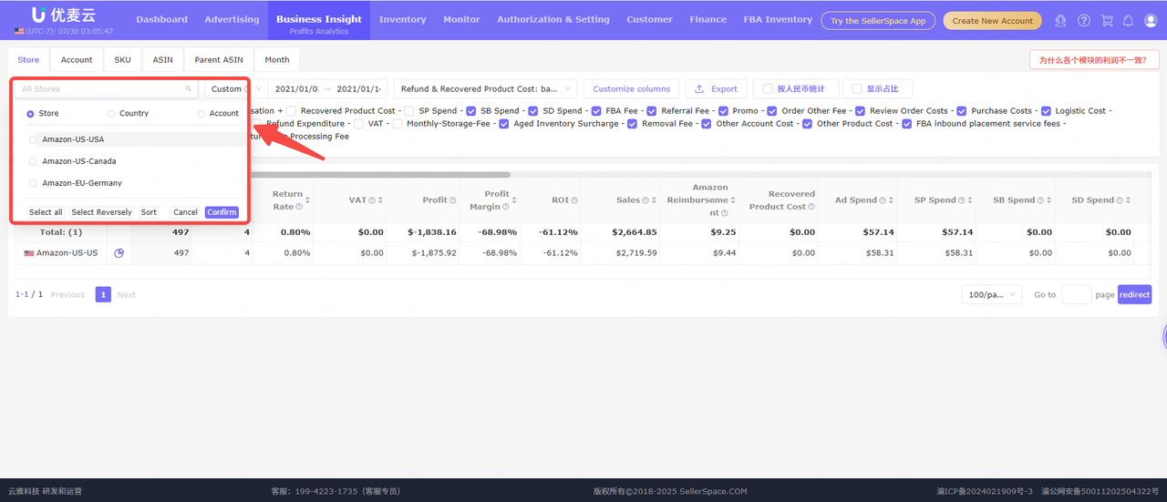Toggle the 按人民币统计 checkbox

tap(768, 89)
